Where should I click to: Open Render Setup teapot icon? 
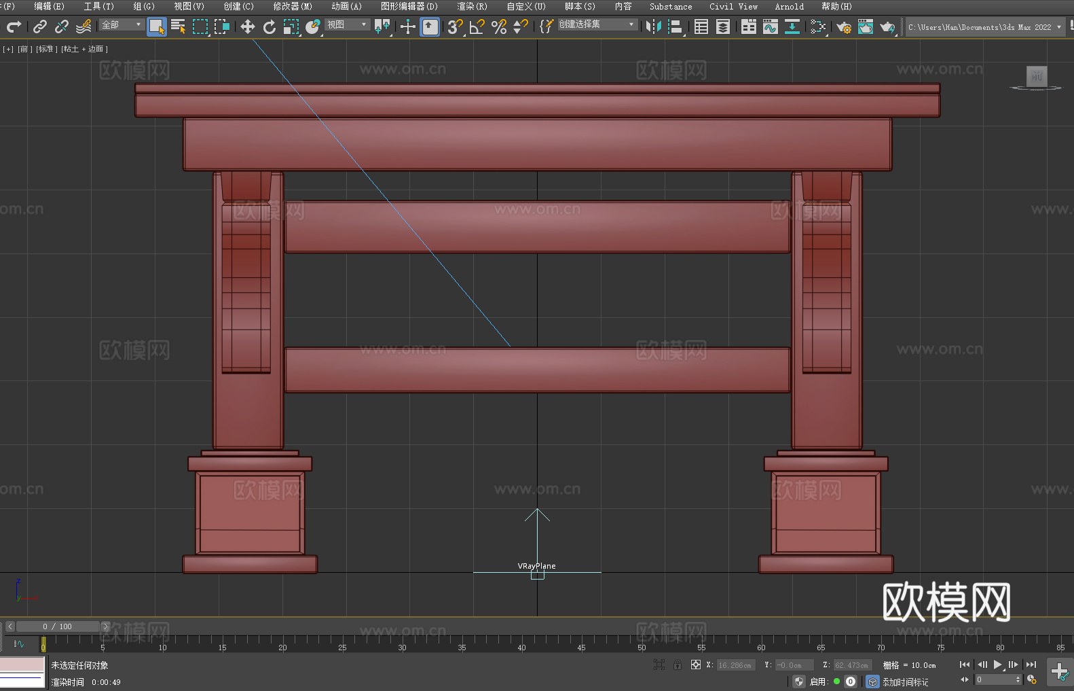843,26
